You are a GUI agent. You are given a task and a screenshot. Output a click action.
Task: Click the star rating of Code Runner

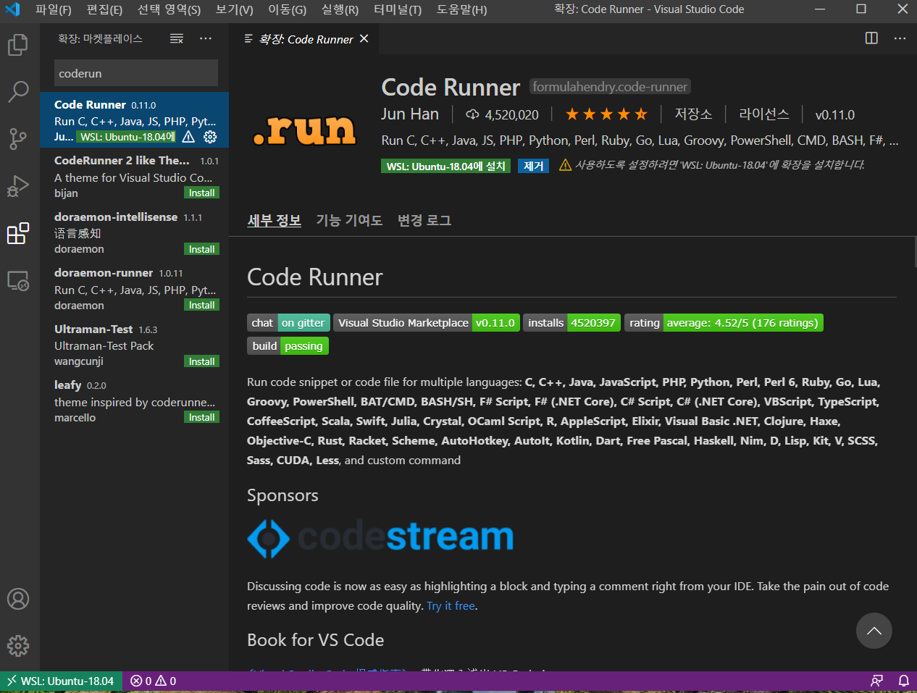(x=606, y=114)
